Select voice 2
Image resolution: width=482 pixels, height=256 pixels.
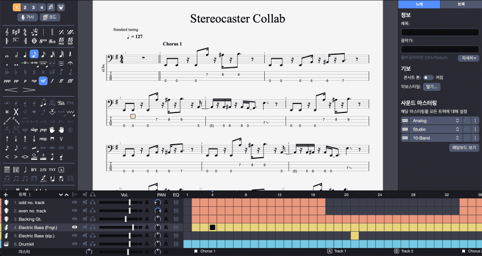click(25, 7)
